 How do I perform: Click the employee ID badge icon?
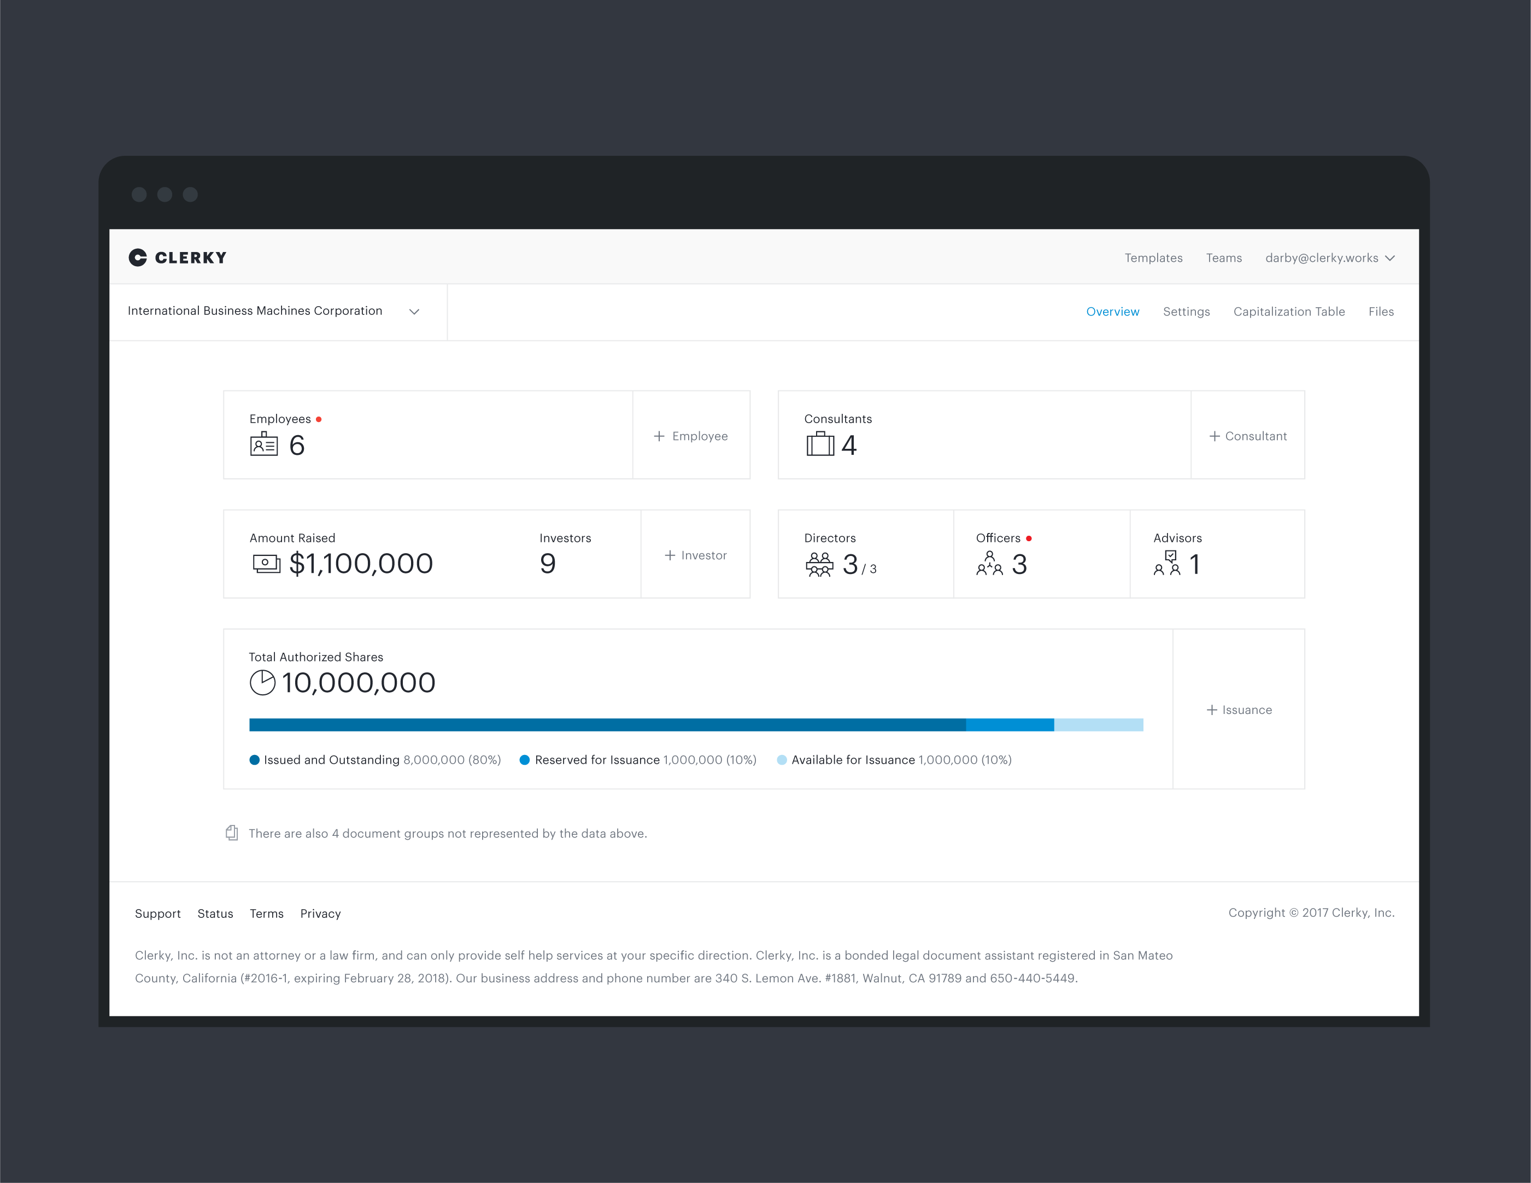[x=263, y=444]
